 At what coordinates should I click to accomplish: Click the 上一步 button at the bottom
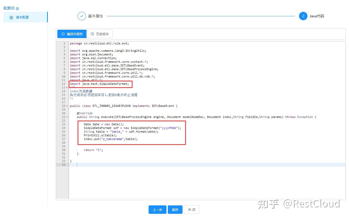[x=157, y=210]
